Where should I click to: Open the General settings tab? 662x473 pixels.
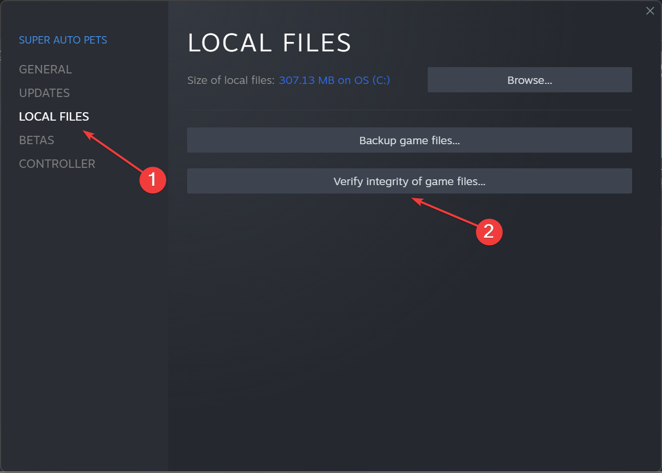click(x=45, y=69)
